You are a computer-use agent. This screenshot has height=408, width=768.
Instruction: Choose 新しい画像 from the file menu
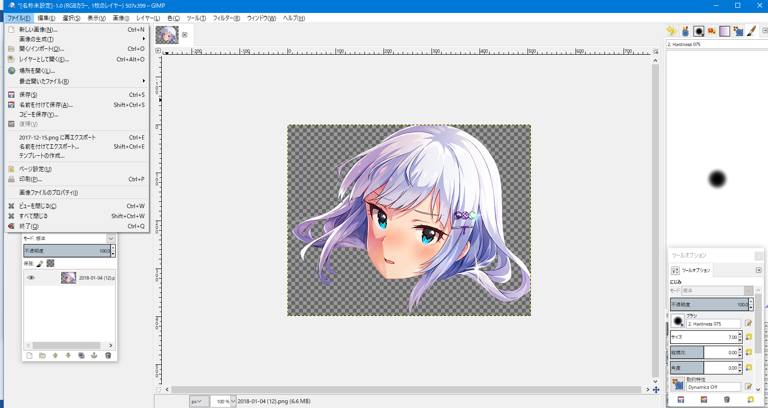click(x=77, y=29)
